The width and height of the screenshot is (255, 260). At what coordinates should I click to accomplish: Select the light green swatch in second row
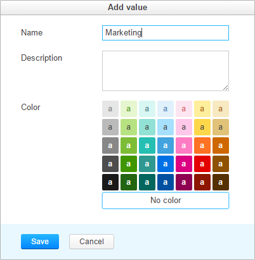tap(129, 127)
